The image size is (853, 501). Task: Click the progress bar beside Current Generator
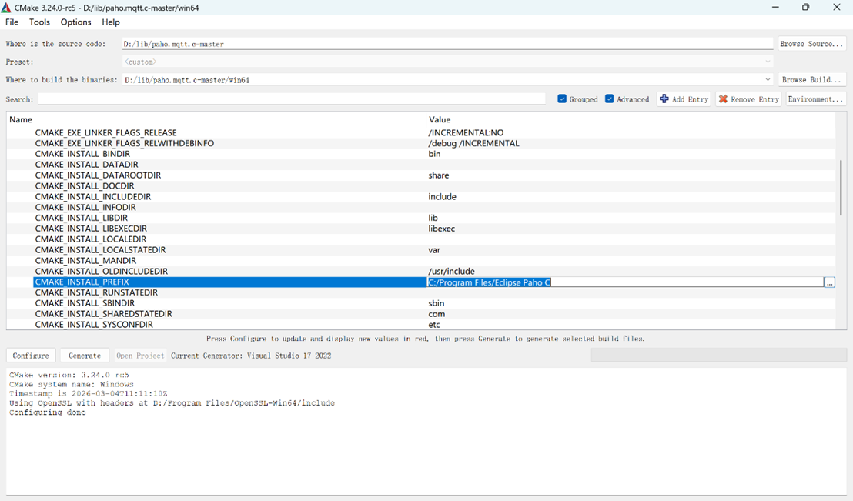point(718,356)
